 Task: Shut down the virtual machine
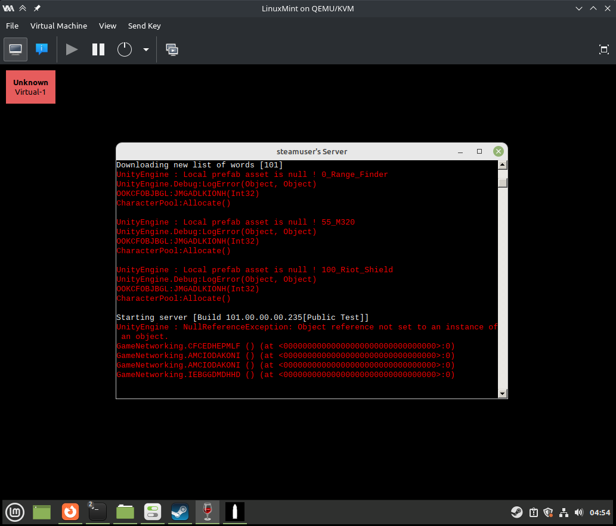tap(125, 49)
